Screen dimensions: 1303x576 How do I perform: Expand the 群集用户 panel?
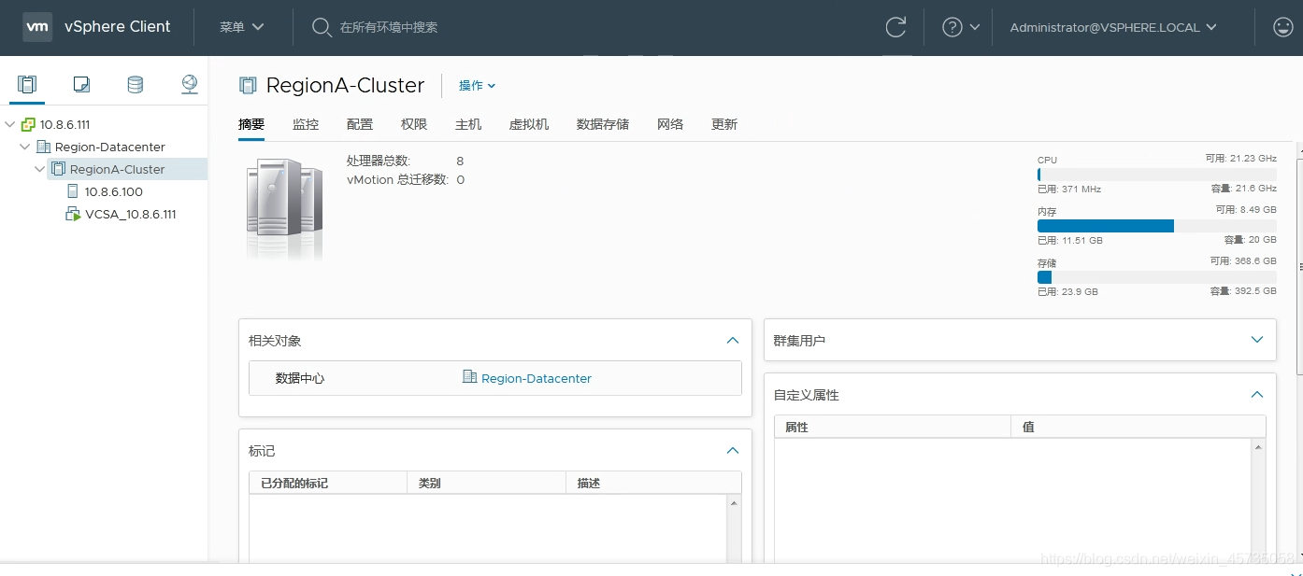(x=1257, y=340)
